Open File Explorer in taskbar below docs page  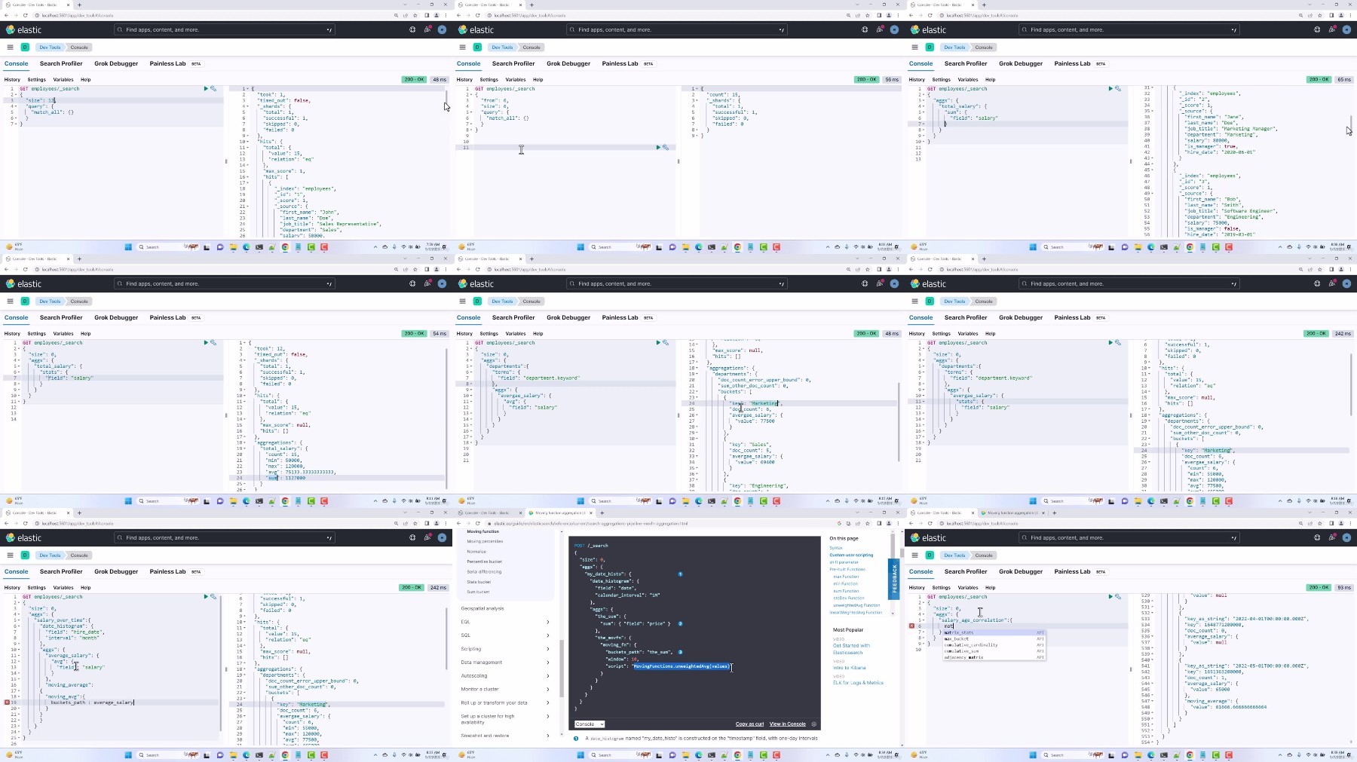point(685,754)
